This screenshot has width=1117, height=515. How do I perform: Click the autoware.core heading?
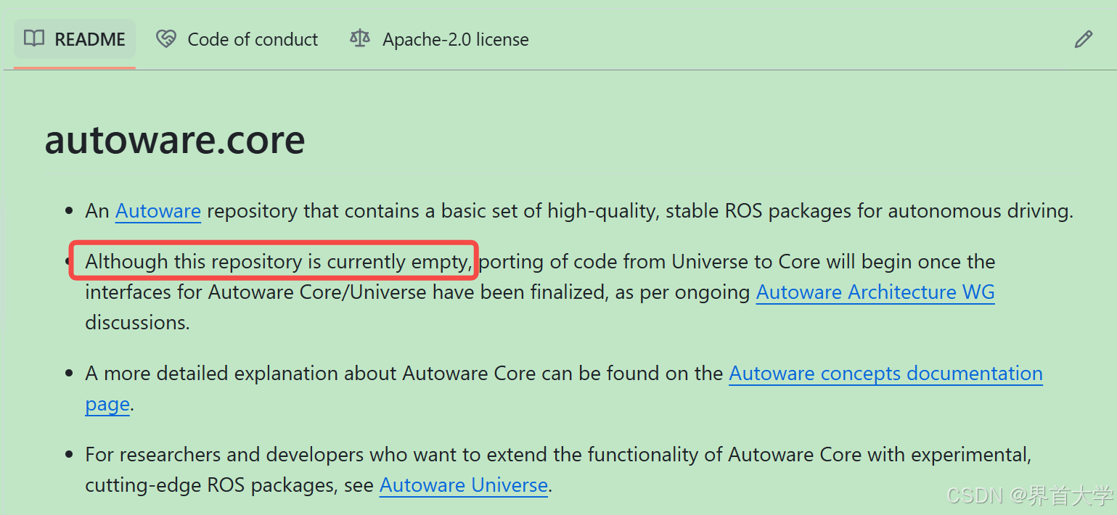click(x=174, y=140)
